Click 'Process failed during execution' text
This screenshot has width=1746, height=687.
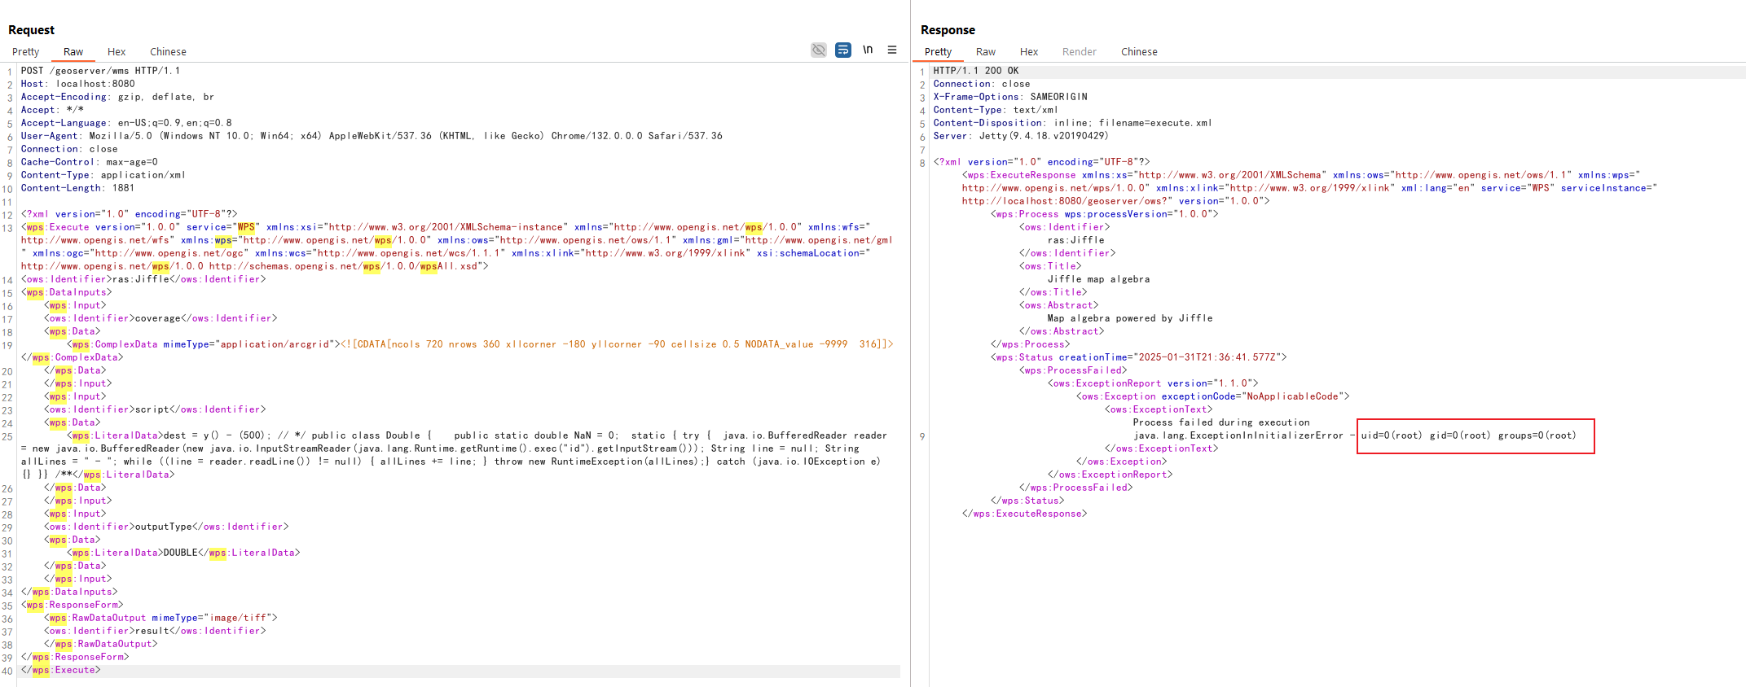pyautogui.click(x=1221, y=422)
